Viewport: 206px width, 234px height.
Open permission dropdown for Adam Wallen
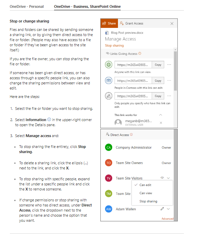coord(168,209)
